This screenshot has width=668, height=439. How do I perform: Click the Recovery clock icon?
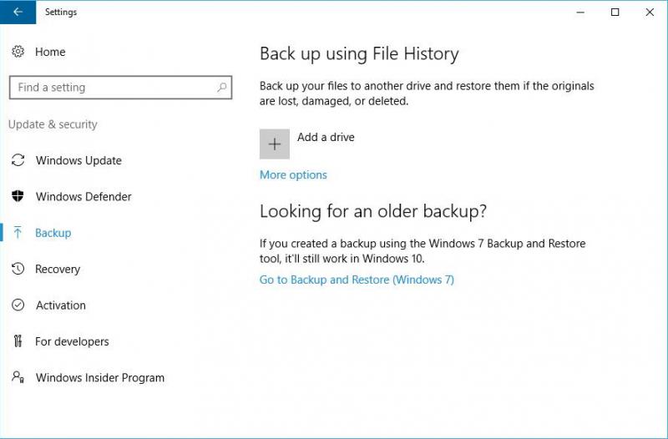pyautogui.click(x=18, y=269)
